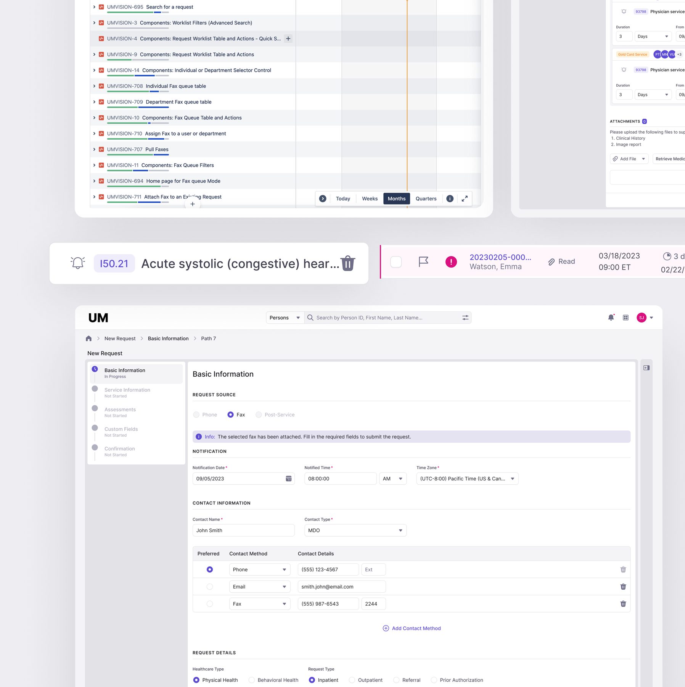685x687 pixels.
Task: Click roadmap info icon beside Quarters
Action: tap(450, 199)
